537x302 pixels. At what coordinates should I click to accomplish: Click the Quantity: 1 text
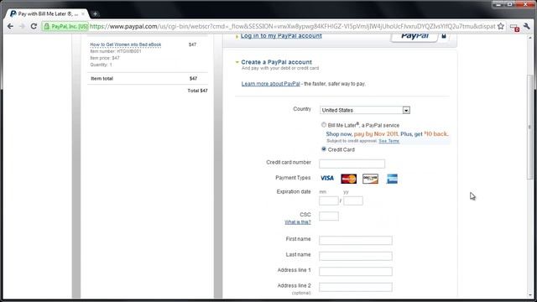tap(101, 65)
